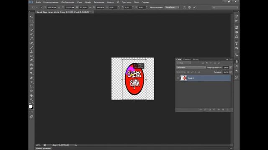Switch to warp mode icon in options bar
Screen dimensions: 268x150
[x=184, y=7]
